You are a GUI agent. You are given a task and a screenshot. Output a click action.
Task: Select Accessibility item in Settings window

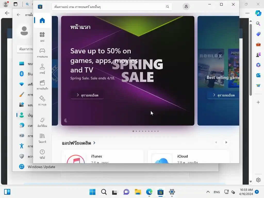(x=25, y=146)
